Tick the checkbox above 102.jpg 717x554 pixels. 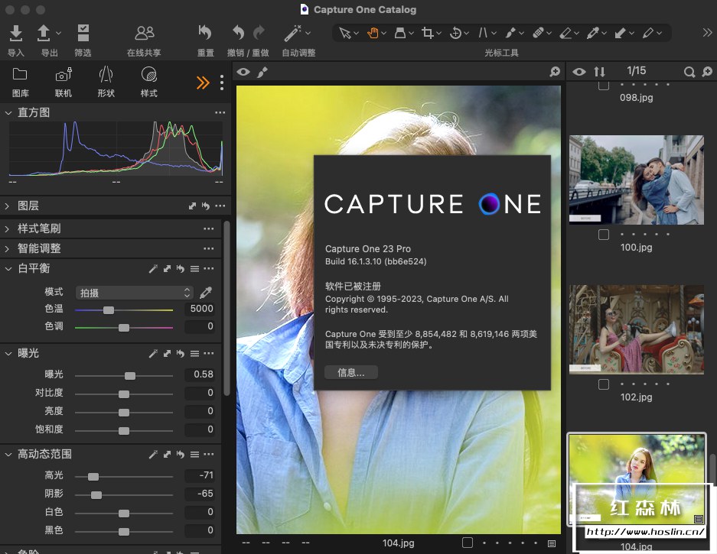pos(604,384)
